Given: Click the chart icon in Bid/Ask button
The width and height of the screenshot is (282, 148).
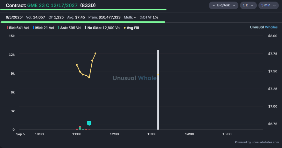Looking at the screenshot, I should click(x=214, y=6).
